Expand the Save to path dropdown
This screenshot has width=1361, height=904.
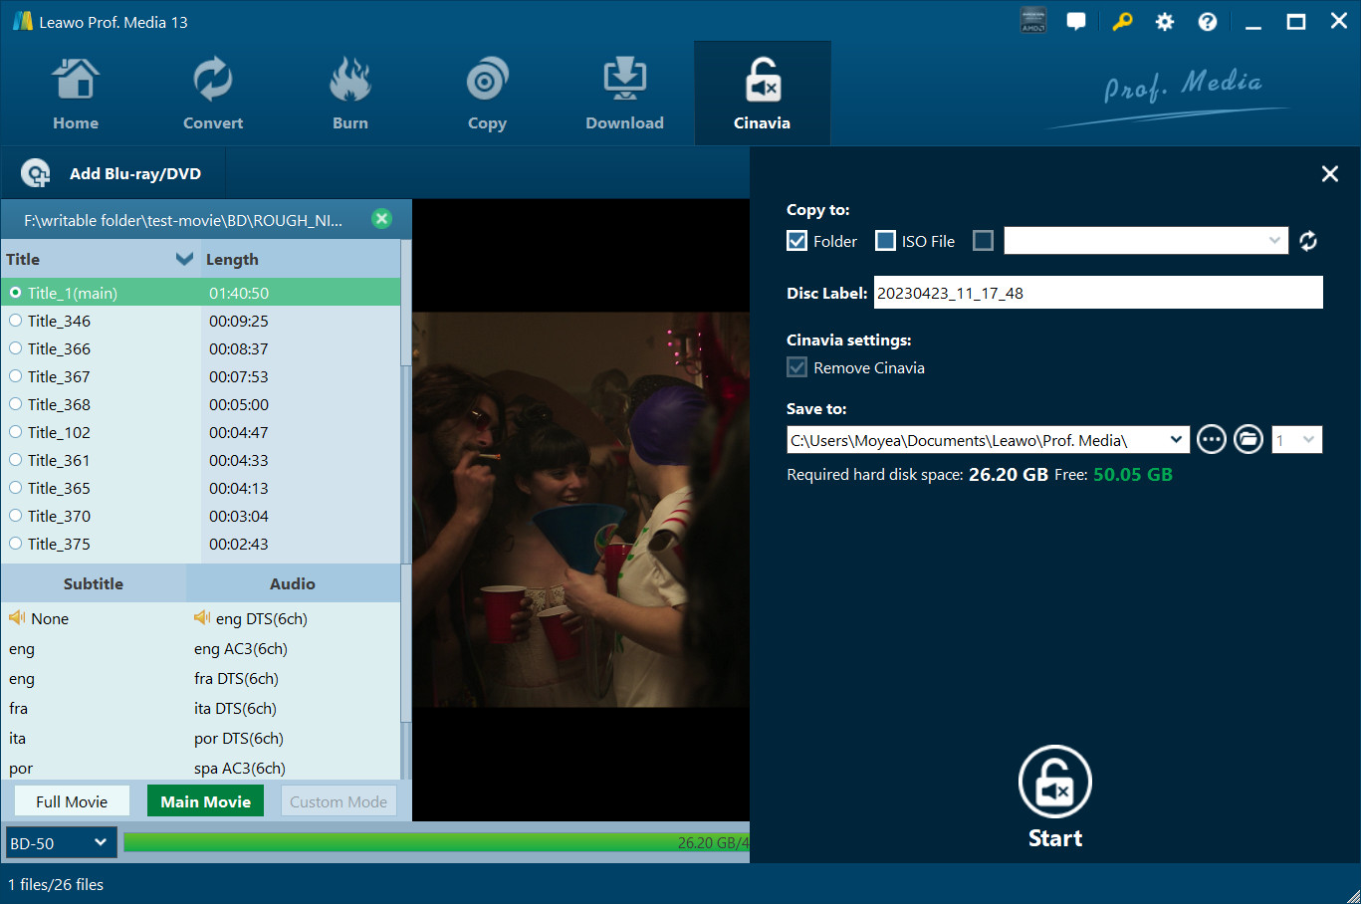pyautogui.click(x=1176, y=439)
